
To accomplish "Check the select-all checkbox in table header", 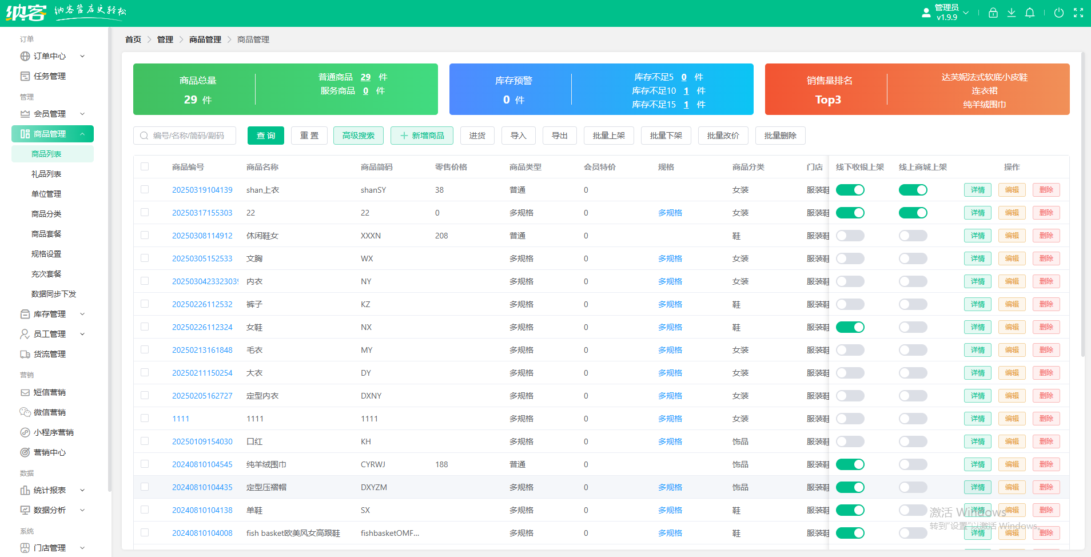I will click(145, 166).
